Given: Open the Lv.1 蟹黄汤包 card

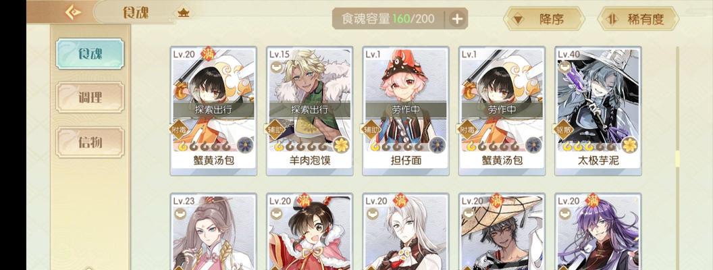Looking at the screenshot, I should tap(502, 111).
